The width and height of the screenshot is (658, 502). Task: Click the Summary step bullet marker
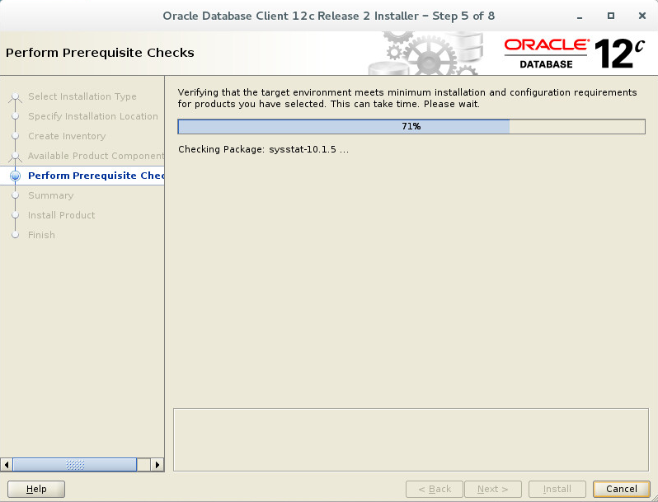click(x=15, y=195)
